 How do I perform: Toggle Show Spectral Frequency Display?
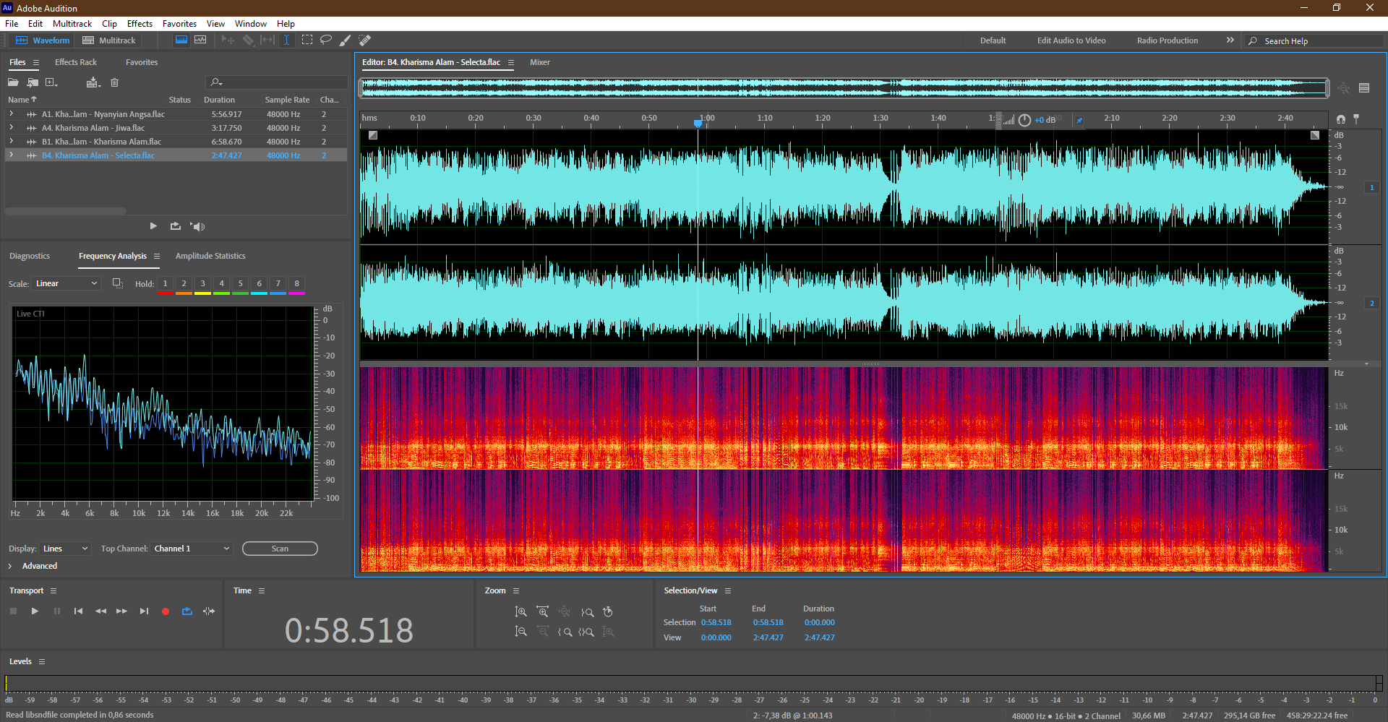(181, 40)
